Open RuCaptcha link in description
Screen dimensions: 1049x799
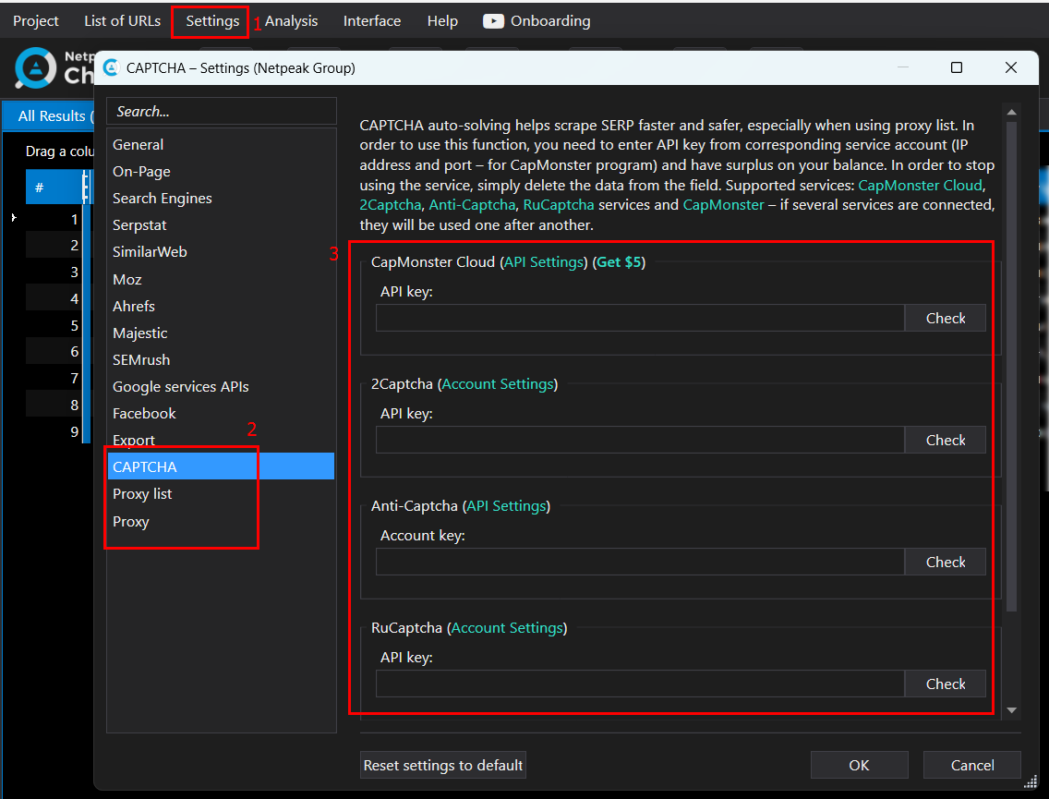[558, 205]
